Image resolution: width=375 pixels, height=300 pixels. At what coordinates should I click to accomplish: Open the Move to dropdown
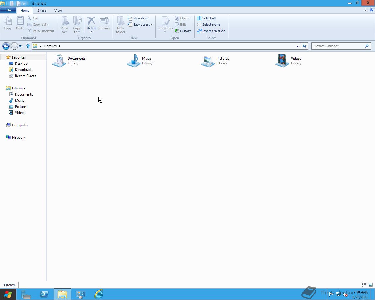click(64, 25)
